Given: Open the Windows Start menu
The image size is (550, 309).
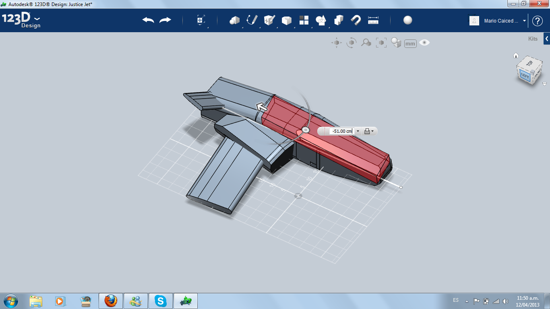Looking at the screenshot, I should 11,301.
